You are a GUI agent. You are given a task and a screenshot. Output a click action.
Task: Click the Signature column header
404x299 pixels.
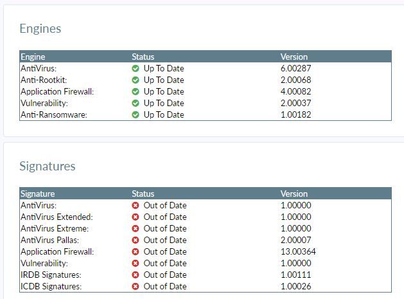(37, 194)
